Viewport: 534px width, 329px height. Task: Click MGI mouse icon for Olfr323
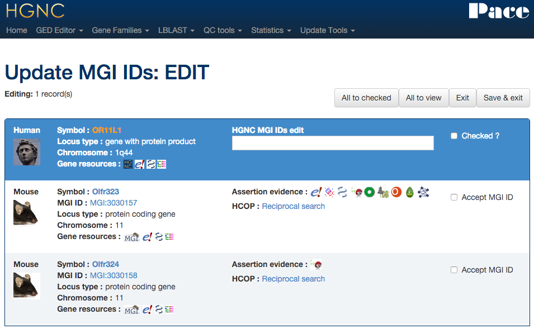(131, 237)
